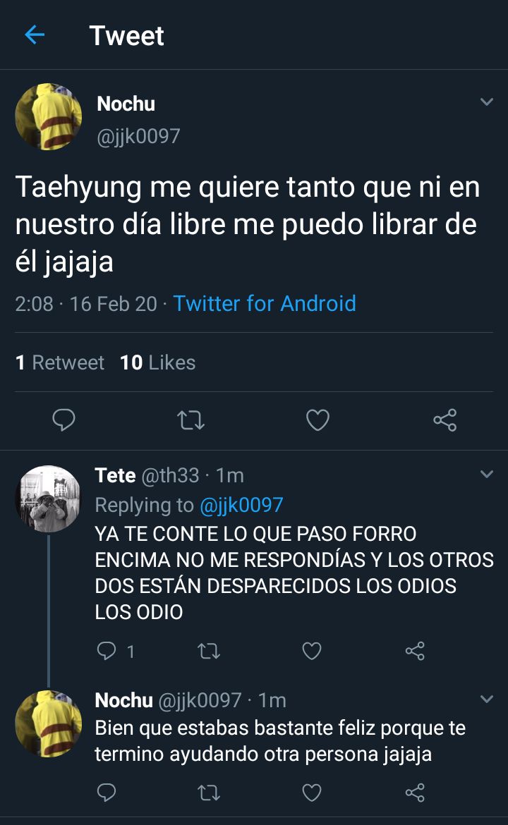
Task: Go back using the blue arrow
Action: pos(35,35)
